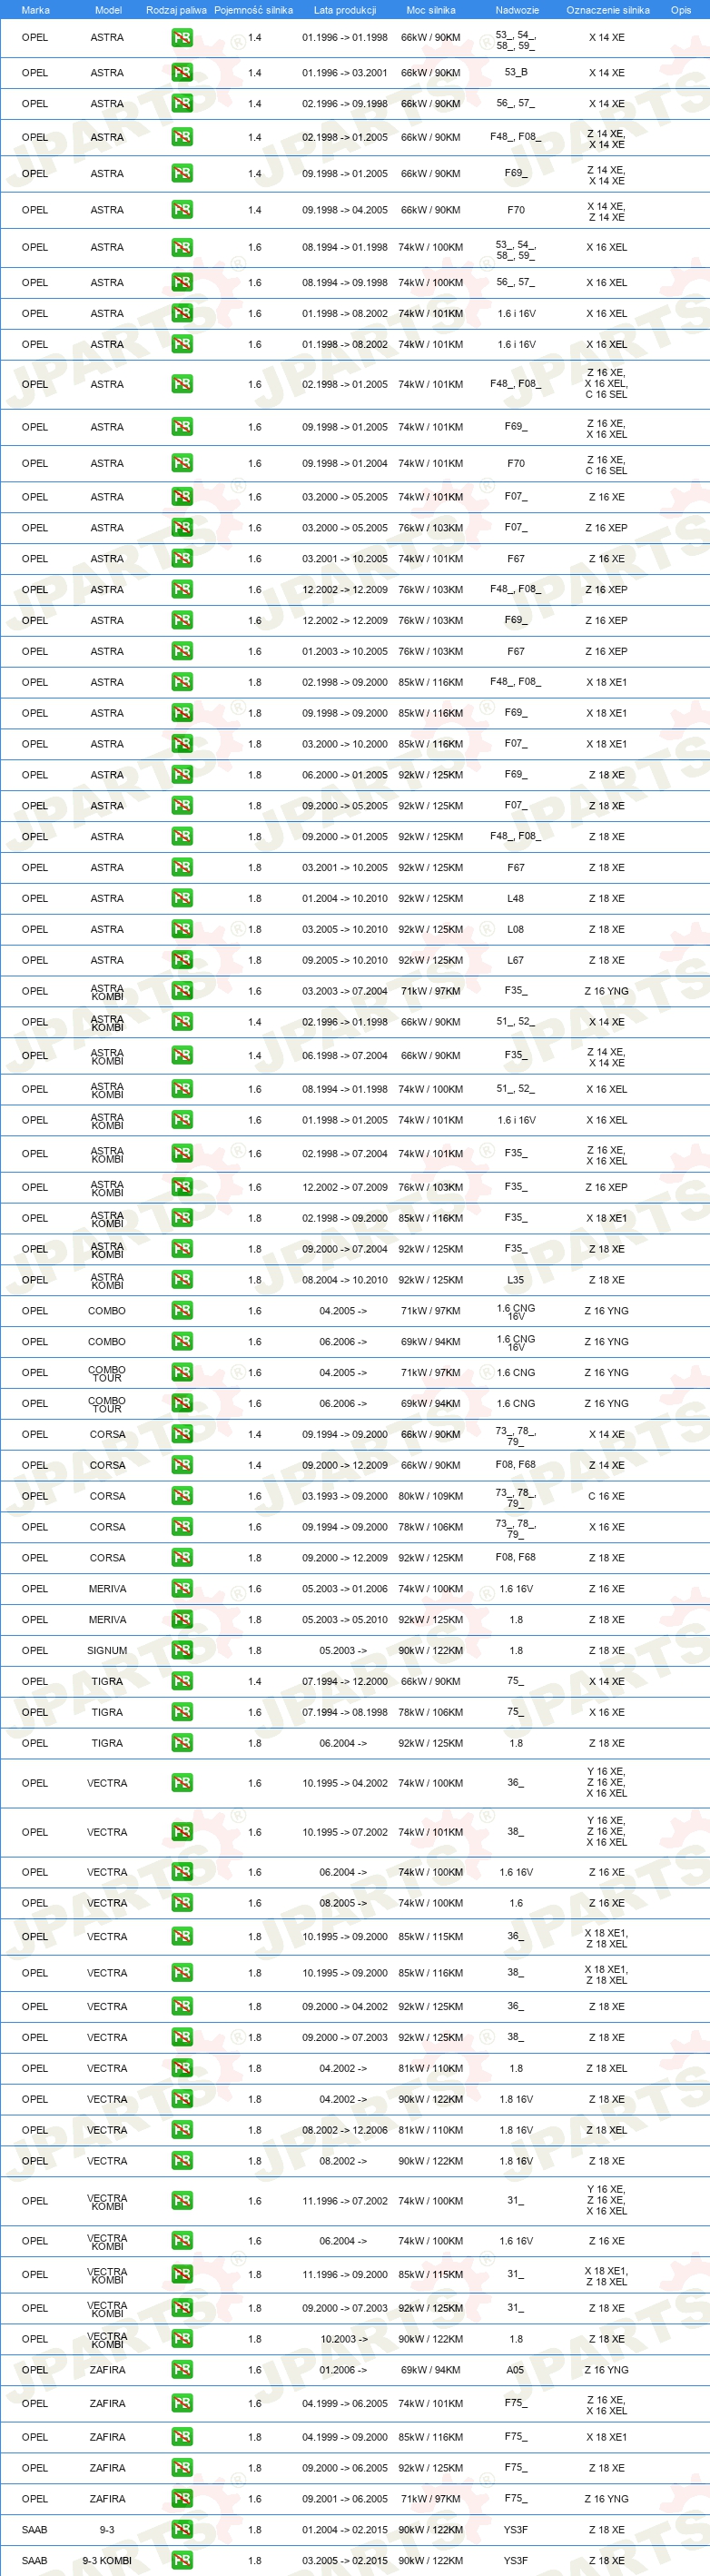Click the fuel icon in the COMBO 69kW / 94KM row
Screen dimensions: 710x2576
(182, 1341)
